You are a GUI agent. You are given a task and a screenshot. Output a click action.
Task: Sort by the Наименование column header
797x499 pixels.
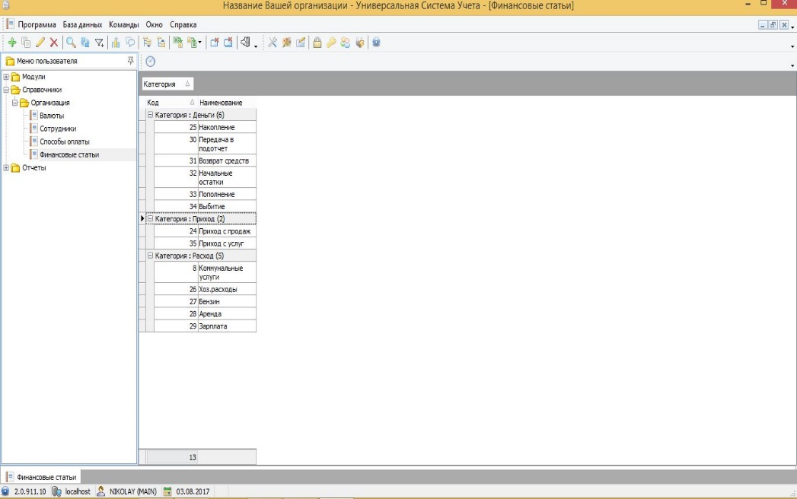click(x=227, y=102)
